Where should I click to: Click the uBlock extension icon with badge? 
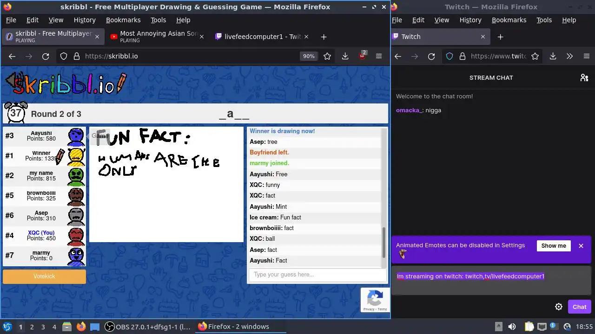tap(362, 56)
